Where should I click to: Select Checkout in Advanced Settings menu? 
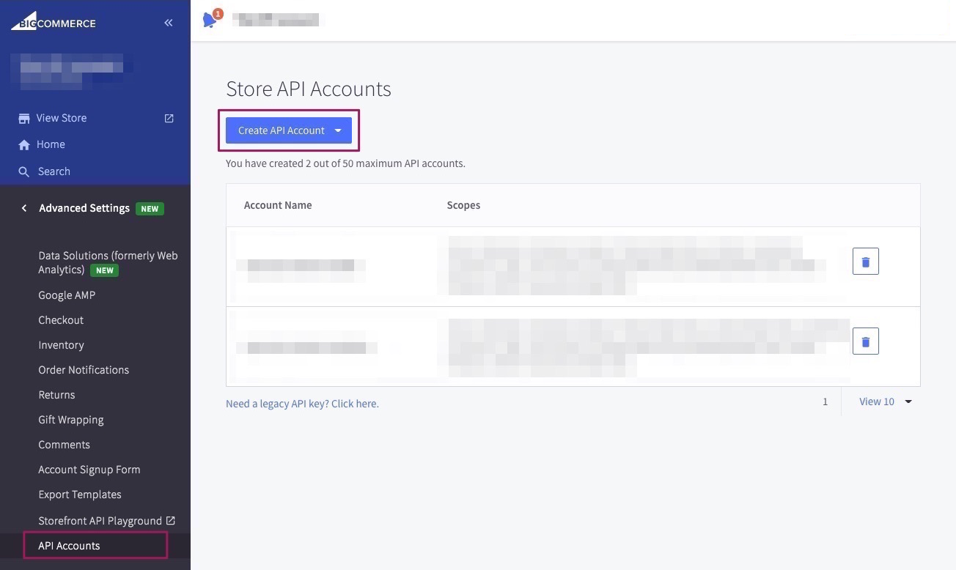[x=61, y=320]
